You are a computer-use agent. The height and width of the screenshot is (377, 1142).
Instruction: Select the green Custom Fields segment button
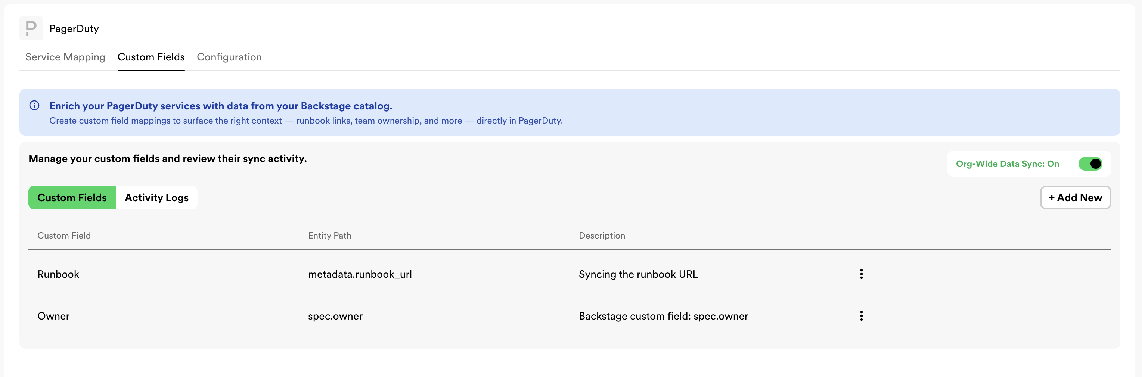(x=72, y=197)
